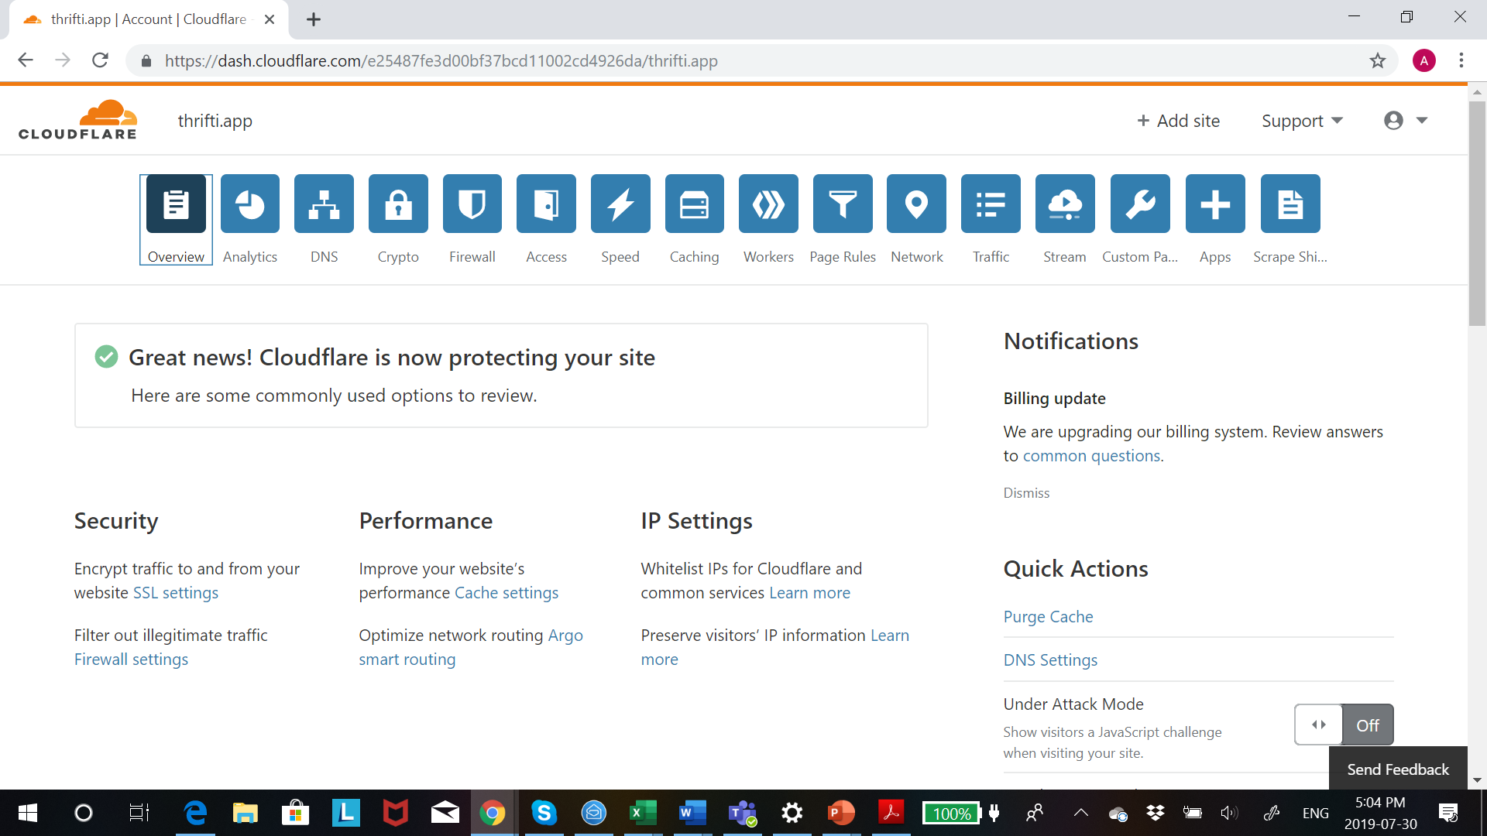Open Skype from taskbar
Image resolution: width=1487 pixels, height=836 pixels.
pyautogui.click(x=544, y=813)
